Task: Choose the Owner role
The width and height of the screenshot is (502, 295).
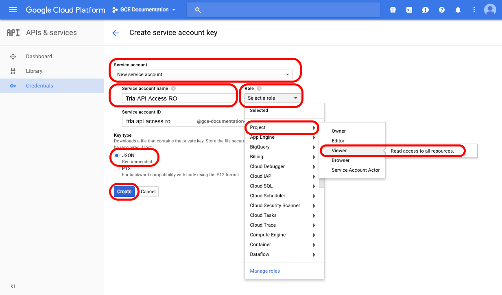Action: click(x=352, y=131)
